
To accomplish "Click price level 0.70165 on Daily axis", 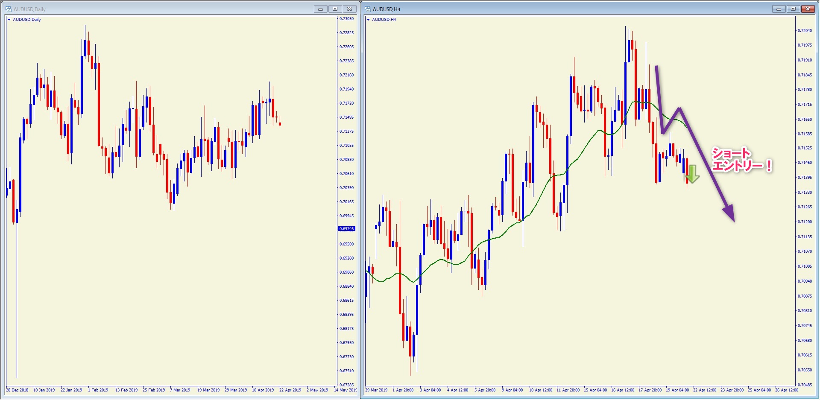I will 347,202.
